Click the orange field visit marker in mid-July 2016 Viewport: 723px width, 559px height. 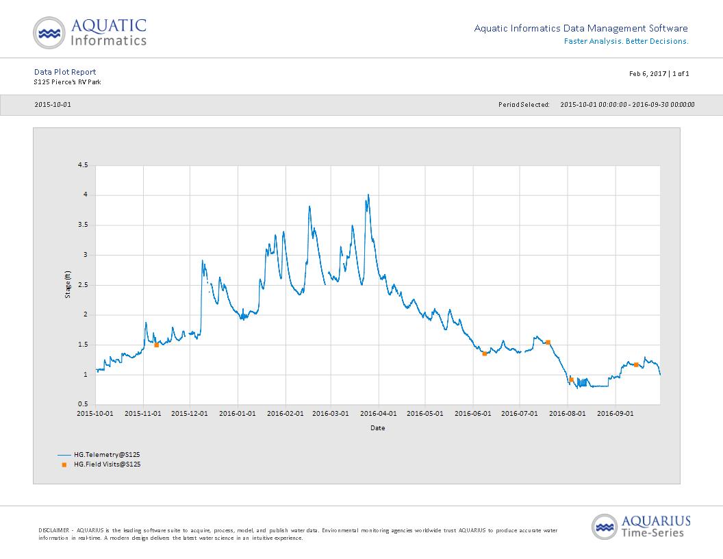pyautogui.click(x=548, y=343)
